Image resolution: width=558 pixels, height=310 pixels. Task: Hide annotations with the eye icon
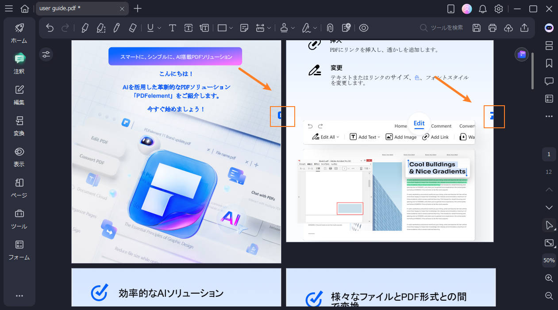[x=363, y=28]
